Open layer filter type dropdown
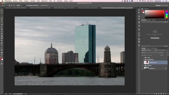This screenshot has width=169, height=95. tap(146, 50)
